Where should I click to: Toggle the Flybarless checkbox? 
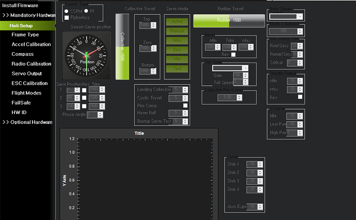[x=67, y=18]
